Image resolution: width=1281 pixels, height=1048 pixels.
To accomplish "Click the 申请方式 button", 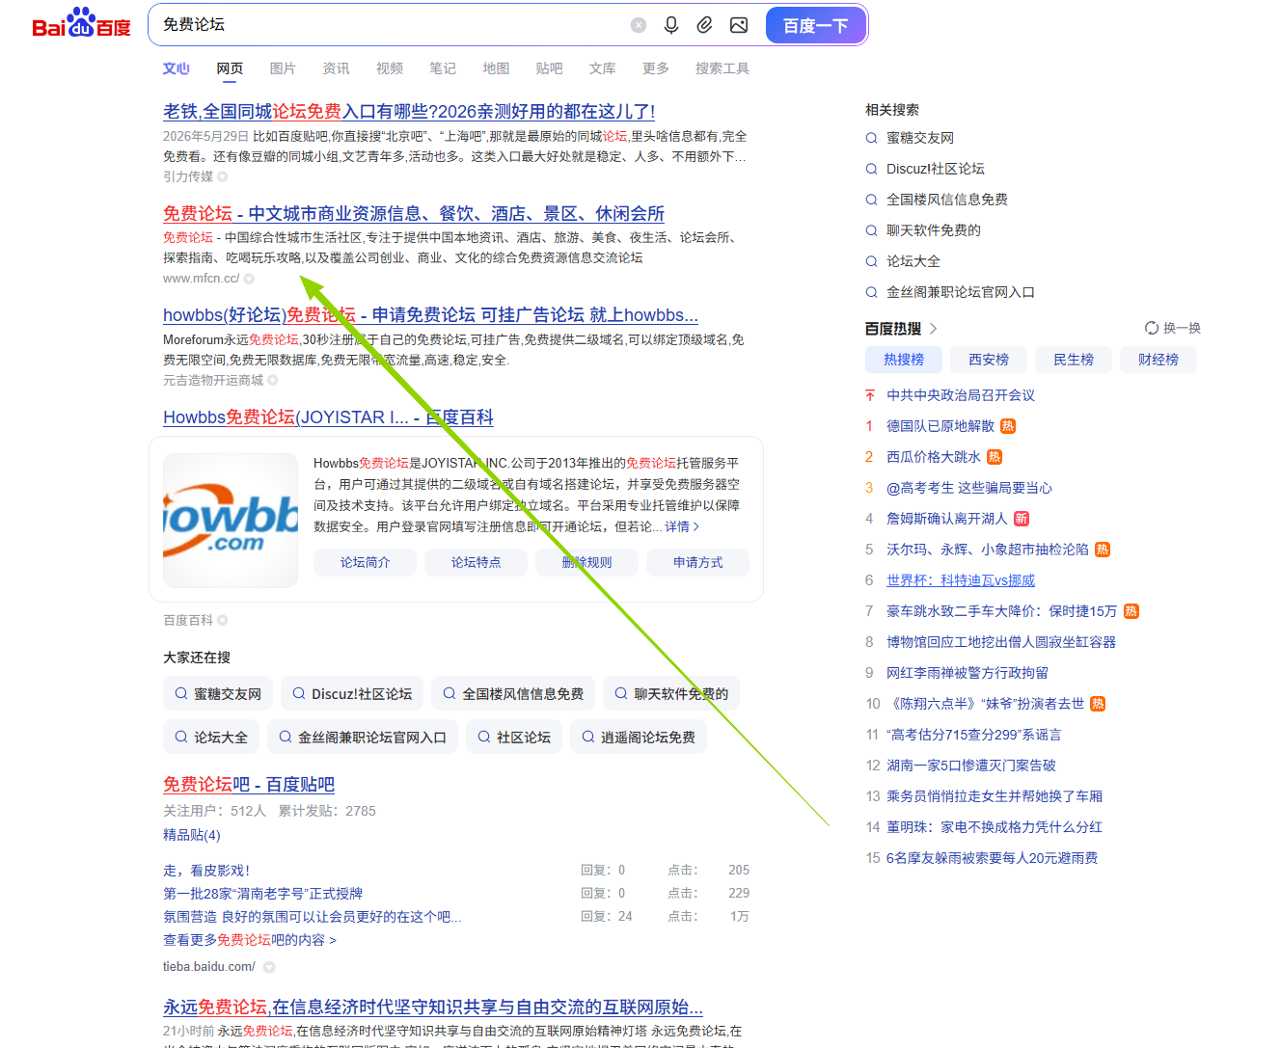I will (x=697, y=562).
